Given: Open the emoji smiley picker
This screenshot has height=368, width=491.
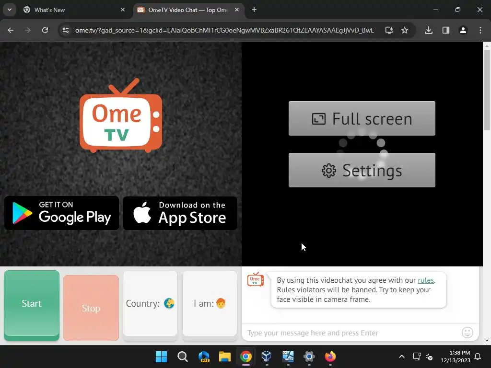Looking at the screenshot, I should (468, 333).
